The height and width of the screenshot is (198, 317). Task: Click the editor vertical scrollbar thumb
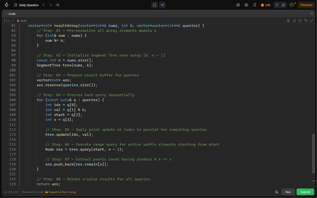coord(314,153)
